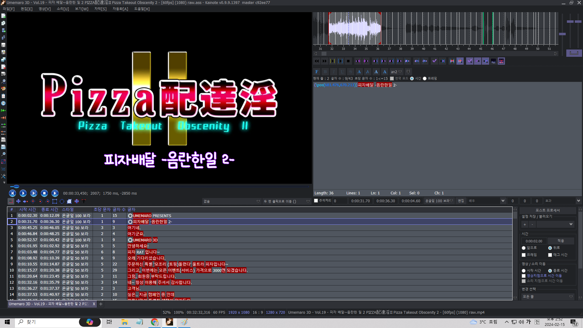Viewport: 583px width, 328px height.
Task: Jump to previous video frame button
Action: pyautogui.click(x=12, y=193)
